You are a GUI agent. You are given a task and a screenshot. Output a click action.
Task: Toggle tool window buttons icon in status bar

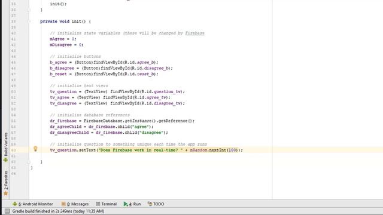click(x=7, y=211)
